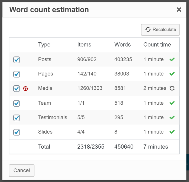
Task: Click the refresh icon in the Media row
Action: click(x=172, y=88)
